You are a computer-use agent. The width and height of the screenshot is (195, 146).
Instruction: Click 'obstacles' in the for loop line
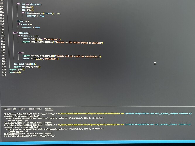[x=35, y=4]
